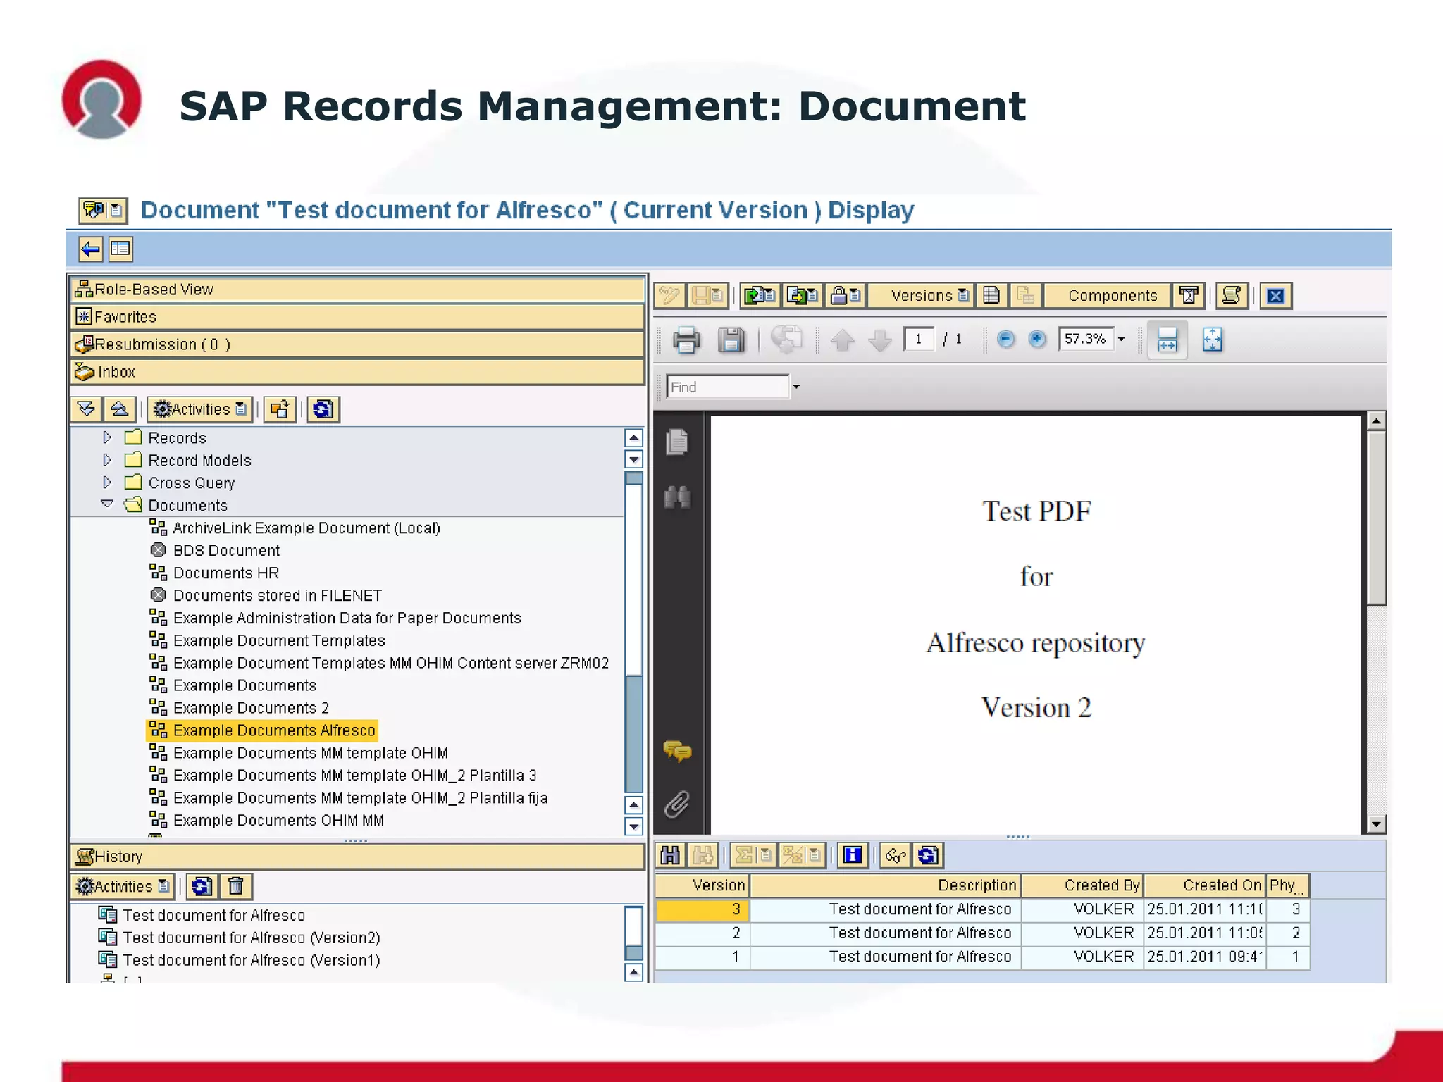Open the Favorites panel
Screen dimensions: 1443x1082
pos(357,317)
